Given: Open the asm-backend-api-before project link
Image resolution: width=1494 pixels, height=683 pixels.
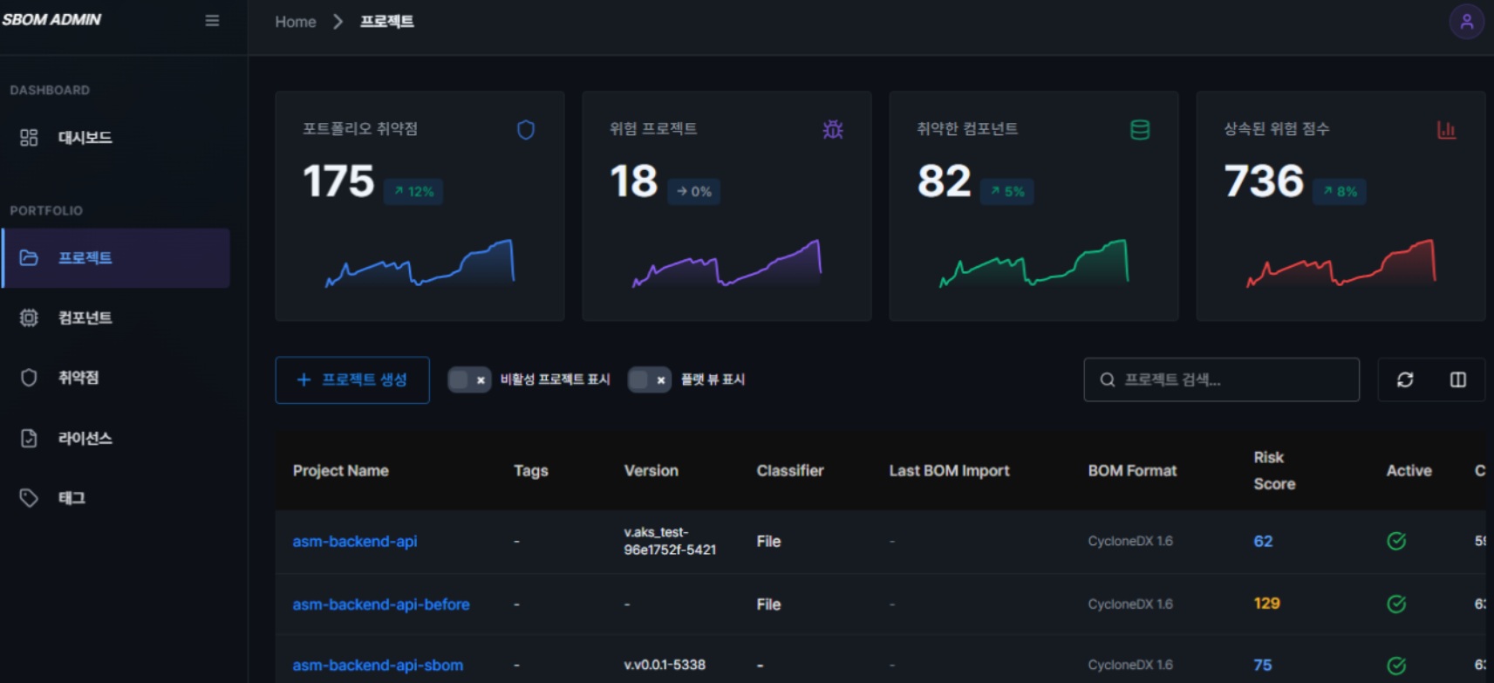Looking at the screenshot, I should [x=381, y=604].
